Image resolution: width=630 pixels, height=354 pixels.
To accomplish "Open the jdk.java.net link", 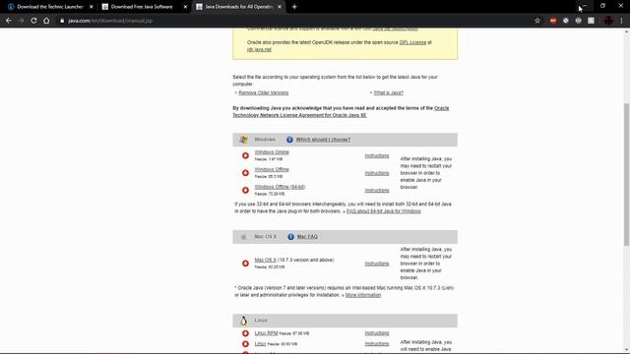I will point(259,49).
